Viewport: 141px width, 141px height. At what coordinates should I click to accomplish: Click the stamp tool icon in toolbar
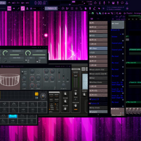coord(27,8)
